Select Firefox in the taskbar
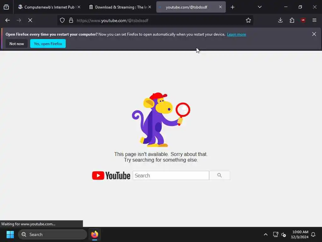This screenshot has height=242, width=322. (95, 234)
